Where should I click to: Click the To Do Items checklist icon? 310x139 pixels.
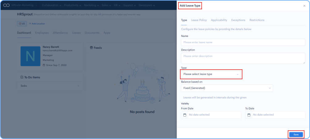(22, 77)
